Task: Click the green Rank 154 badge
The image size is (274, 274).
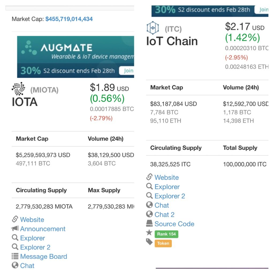Action: 166,234
